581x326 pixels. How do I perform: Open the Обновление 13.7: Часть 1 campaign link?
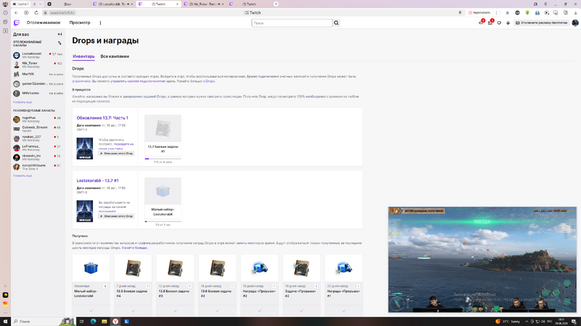[102, 118]
